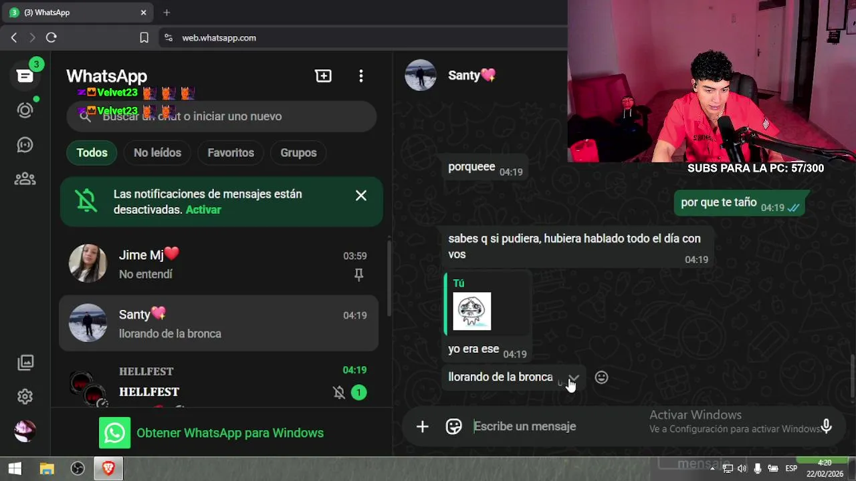856x481 pixels.
Task: Open the Jime Mj chat
Action: click(219, 264)
